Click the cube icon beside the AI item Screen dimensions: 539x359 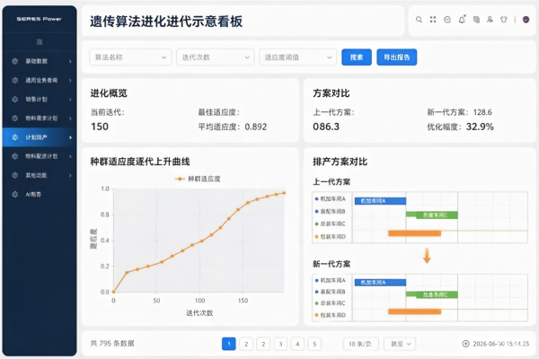tap(14, 195)
